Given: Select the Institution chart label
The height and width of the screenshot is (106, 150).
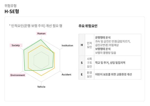Looking at the screenshot, I should (x=67, y=45).
